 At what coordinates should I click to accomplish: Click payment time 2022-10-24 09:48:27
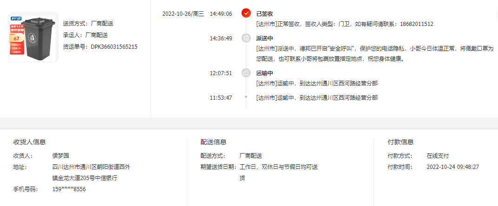452,167
